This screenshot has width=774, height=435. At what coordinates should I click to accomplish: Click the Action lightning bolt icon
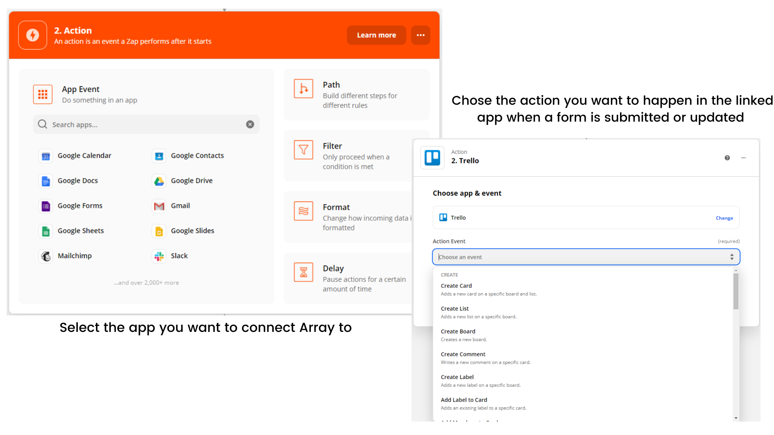pyautogui.click(x=33, y=35)
